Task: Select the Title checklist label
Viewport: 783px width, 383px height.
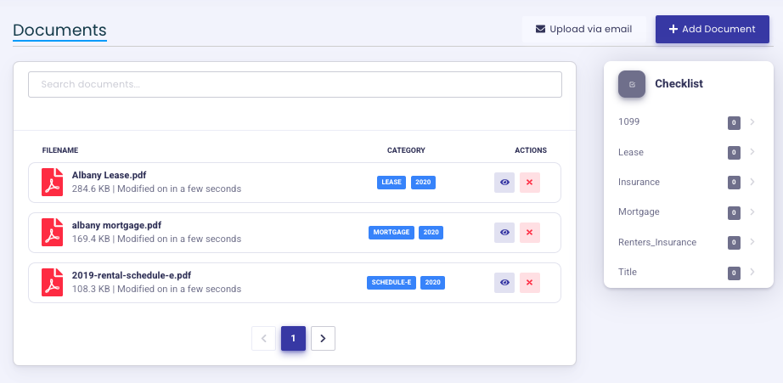Action: pyautogui.click(x=628, y=272)
